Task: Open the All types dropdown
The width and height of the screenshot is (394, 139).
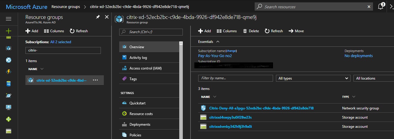Action: coord(313,78)
